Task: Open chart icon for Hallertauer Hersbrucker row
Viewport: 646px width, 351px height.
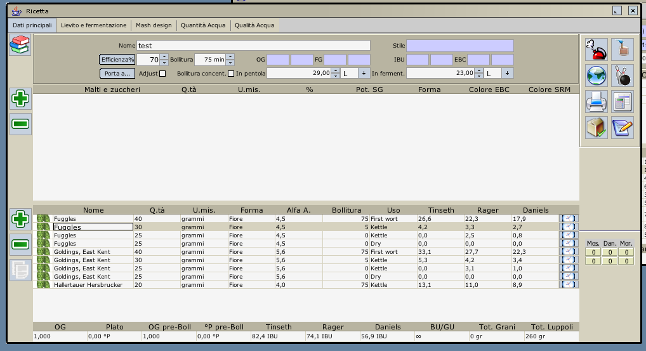Action: pos(569,285)
